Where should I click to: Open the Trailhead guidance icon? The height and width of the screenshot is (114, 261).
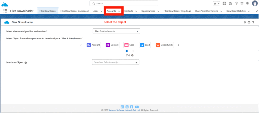click(x=230, y=4)
